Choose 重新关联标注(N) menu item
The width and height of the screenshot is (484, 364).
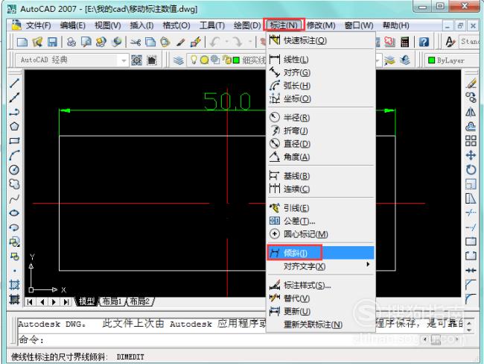pyautogui.click(x=320, y=324)
